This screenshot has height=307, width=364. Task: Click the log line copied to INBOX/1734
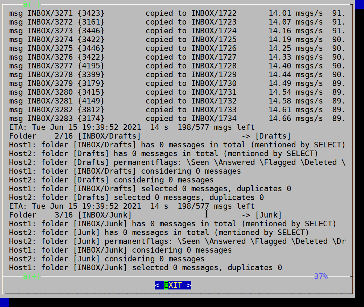pos(177,119)
